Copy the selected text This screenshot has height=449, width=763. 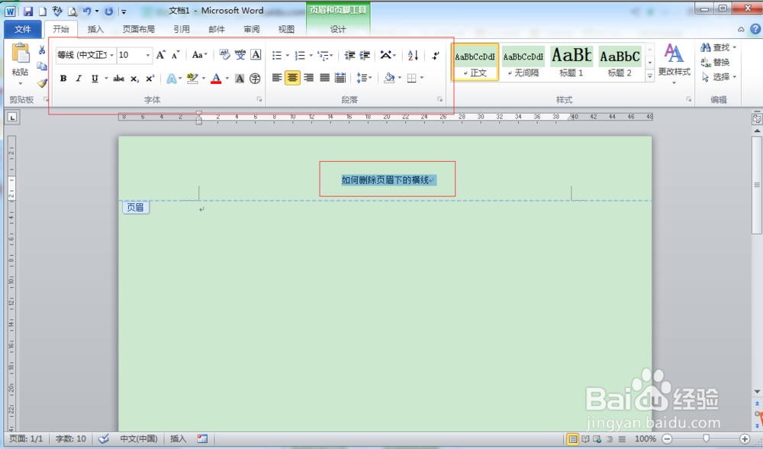[x=42, y=66]
